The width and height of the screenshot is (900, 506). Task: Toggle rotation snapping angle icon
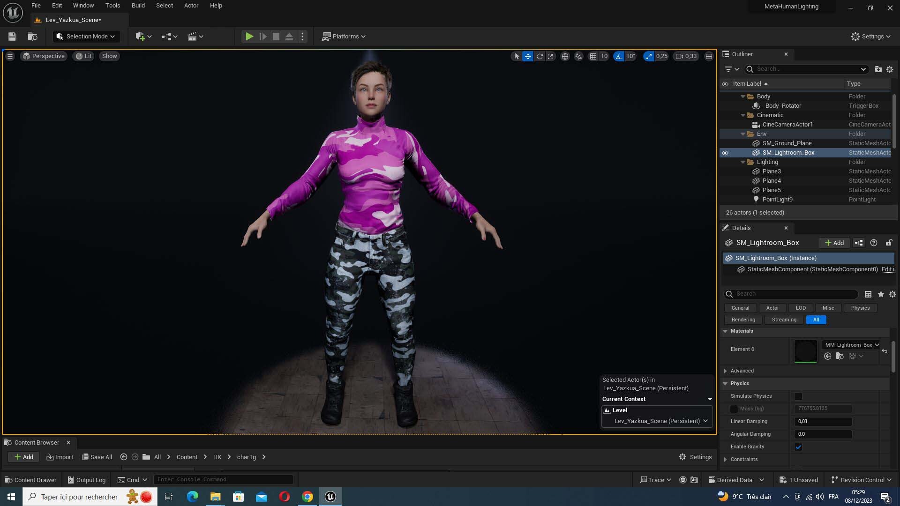[619, 56]
